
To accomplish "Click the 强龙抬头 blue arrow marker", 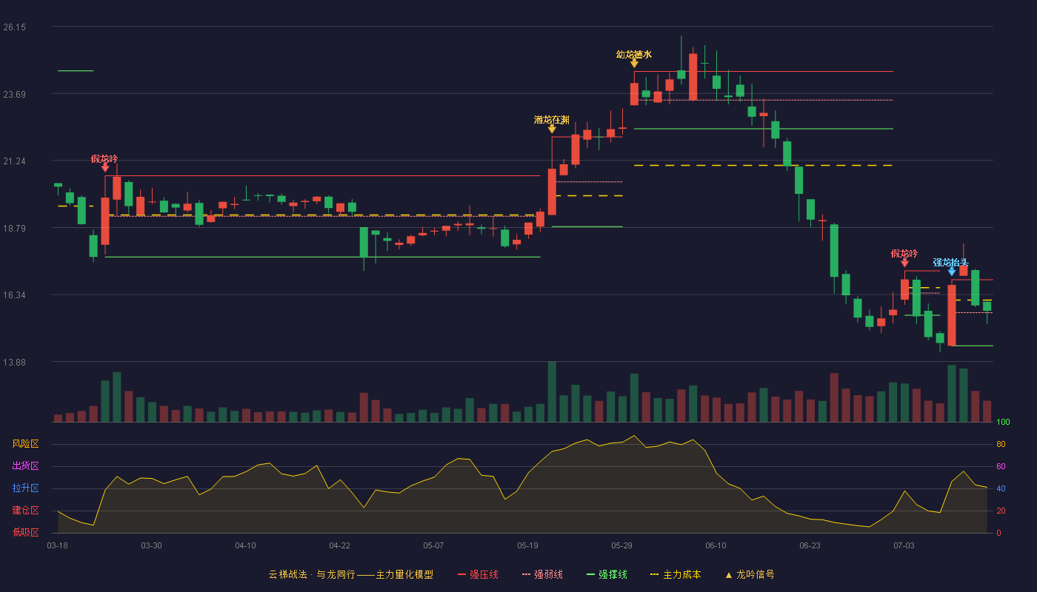I will point(952,272).
